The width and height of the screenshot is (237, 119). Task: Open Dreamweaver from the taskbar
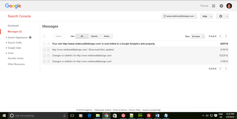tap(140, 116)
